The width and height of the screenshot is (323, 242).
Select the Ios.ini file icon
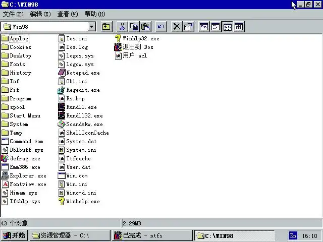[x=62, y=38]
